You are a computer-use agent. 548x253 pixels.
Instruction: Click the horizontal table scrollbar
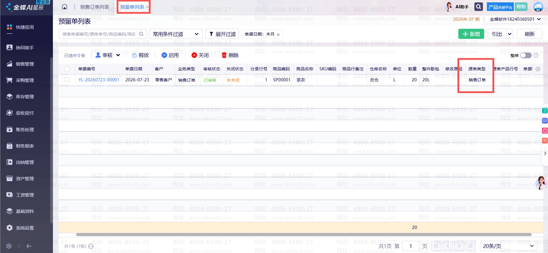(304, 235)
